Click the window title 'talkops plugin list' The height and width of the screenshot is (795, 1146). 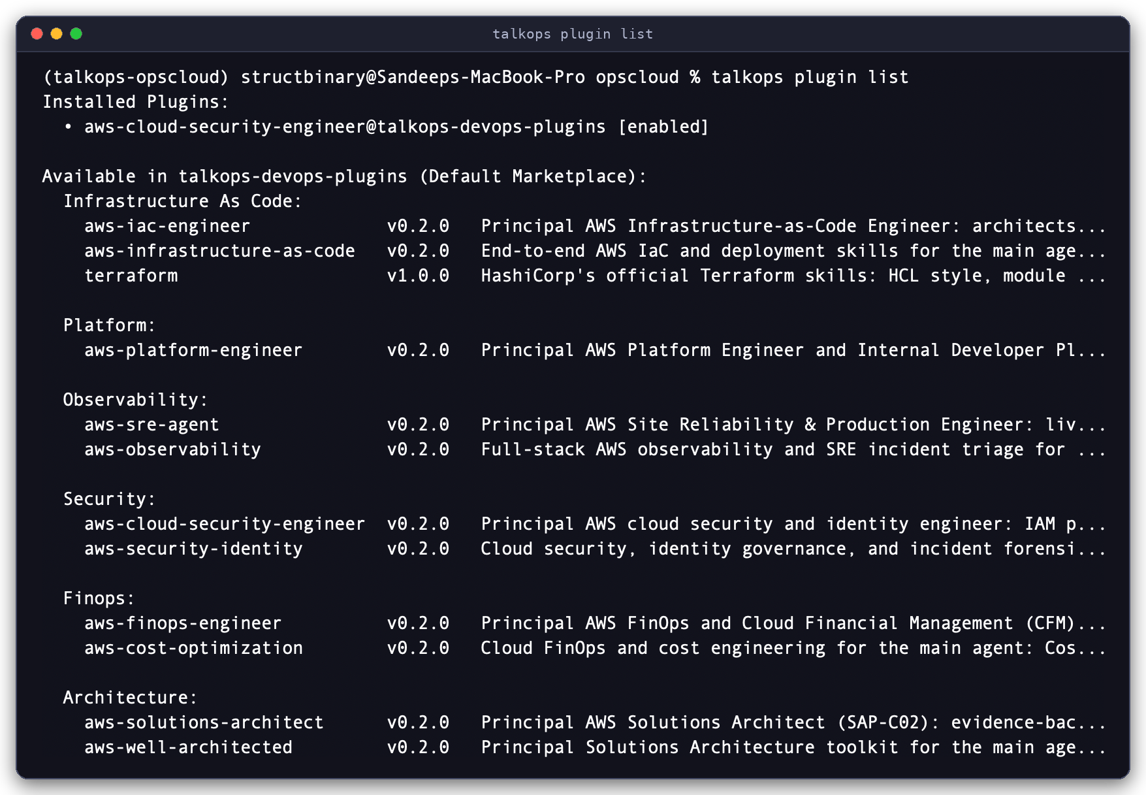click(573, 34)
